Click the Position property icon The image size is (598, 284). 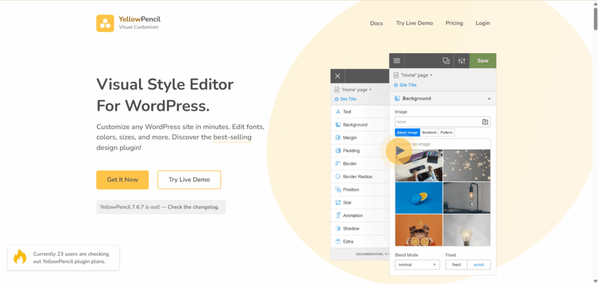click(338, 190)
